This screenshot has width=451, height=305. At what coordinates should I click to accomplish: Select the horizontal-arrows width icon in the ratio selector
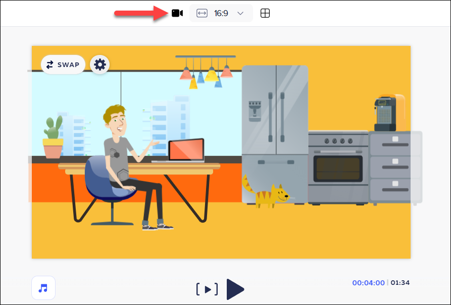(x=202, y=13)
